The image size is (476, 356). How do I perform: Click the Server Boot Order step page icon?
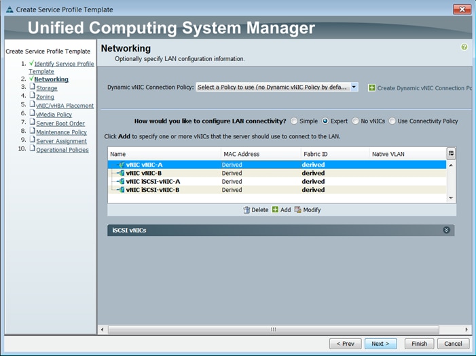32,122
